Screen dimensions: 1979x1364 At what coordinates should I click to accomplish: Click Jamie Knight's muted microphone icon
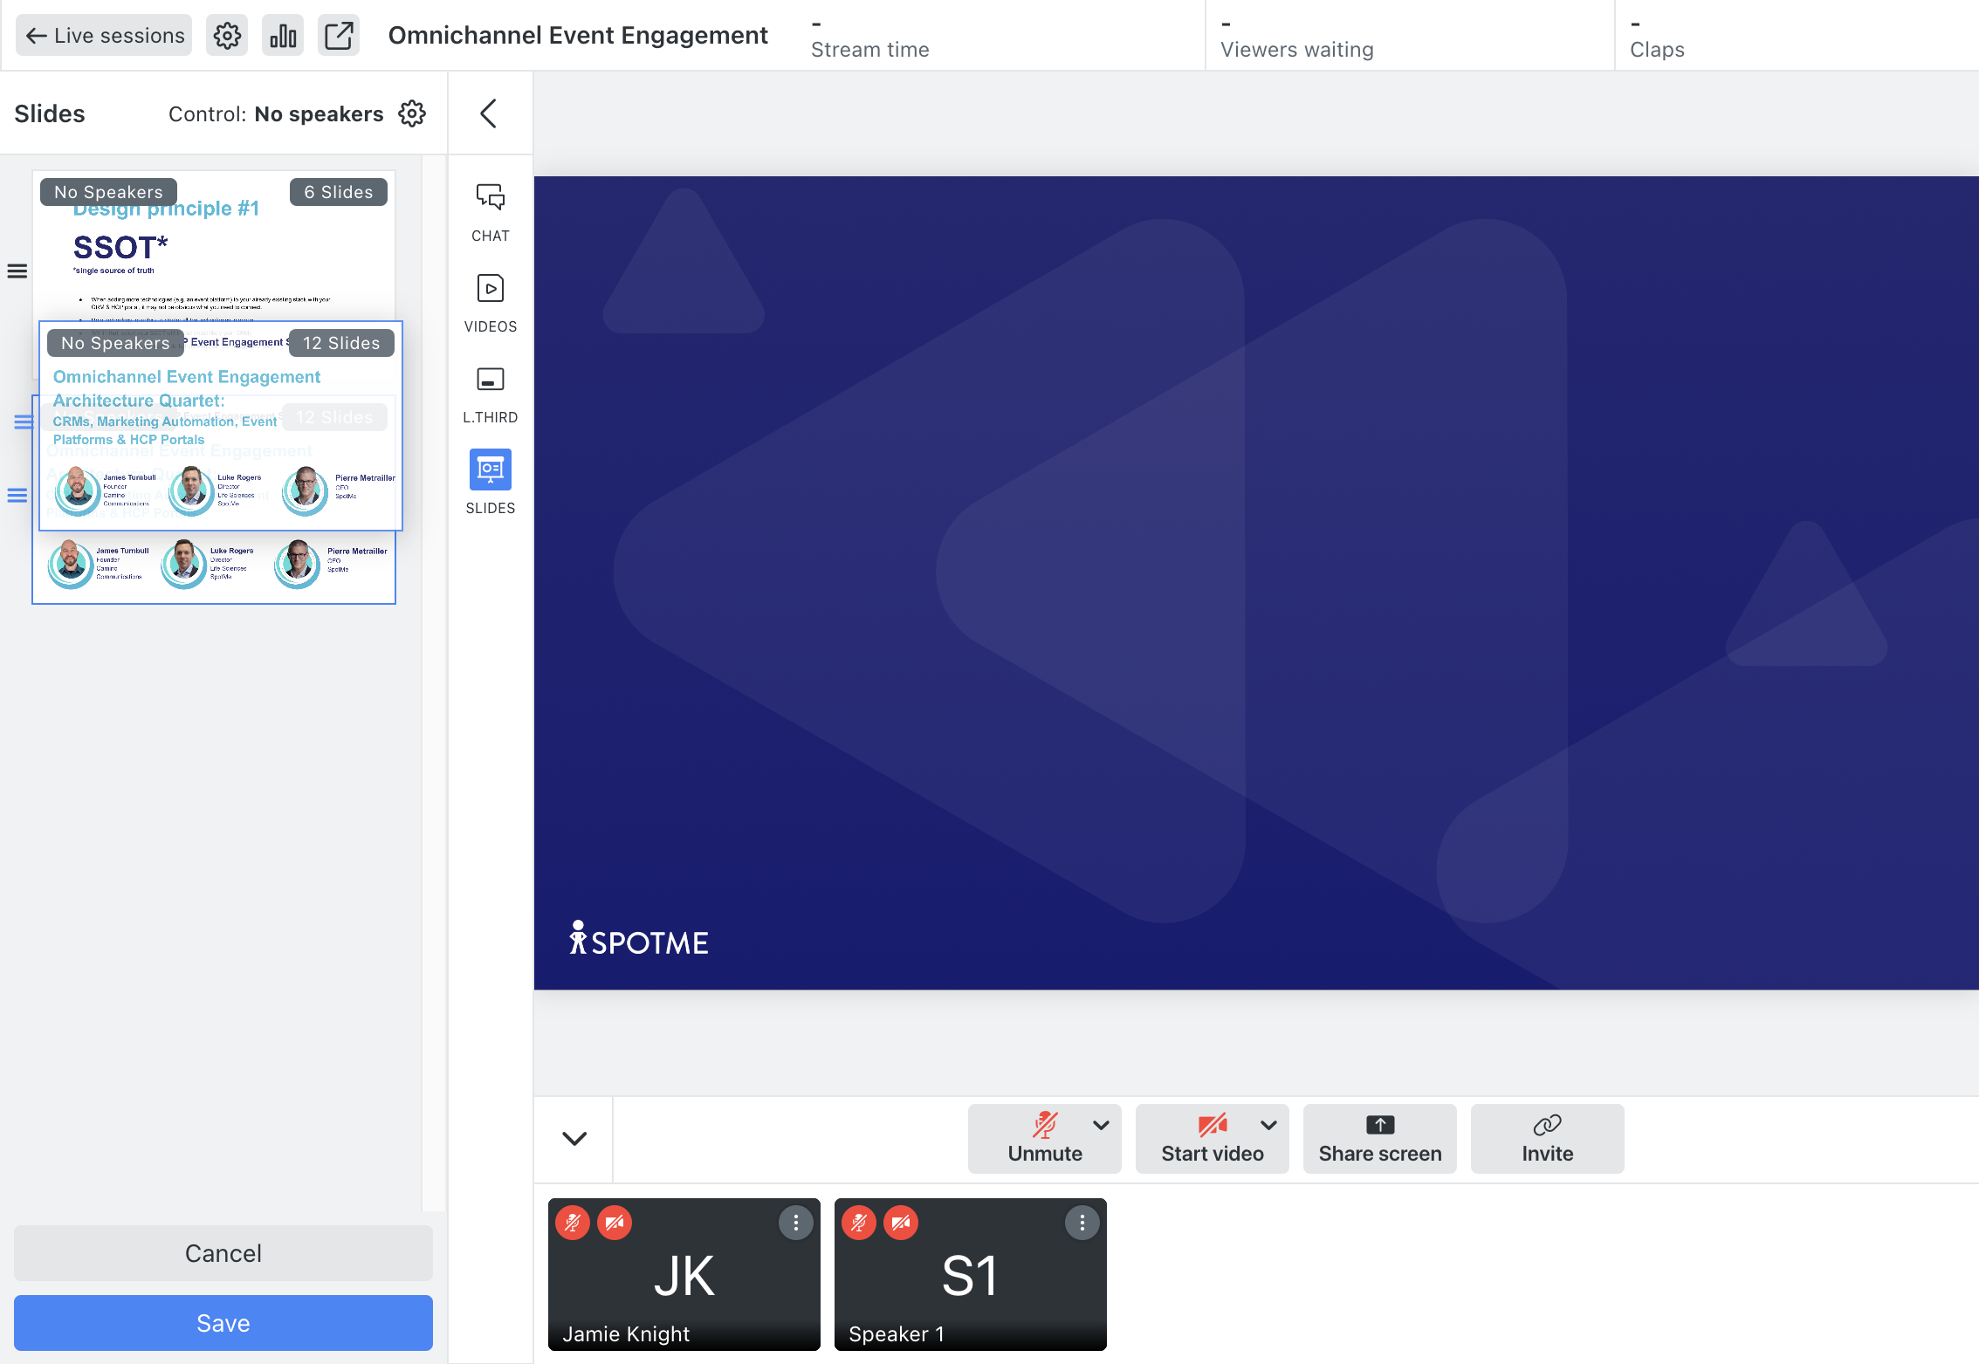click(x=573, y=1223)
